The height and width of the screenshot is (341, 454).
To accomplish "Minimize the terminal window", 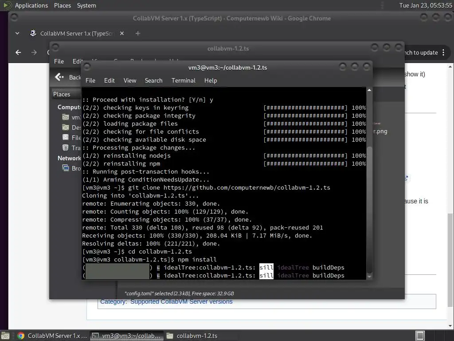I will [343, 67].
